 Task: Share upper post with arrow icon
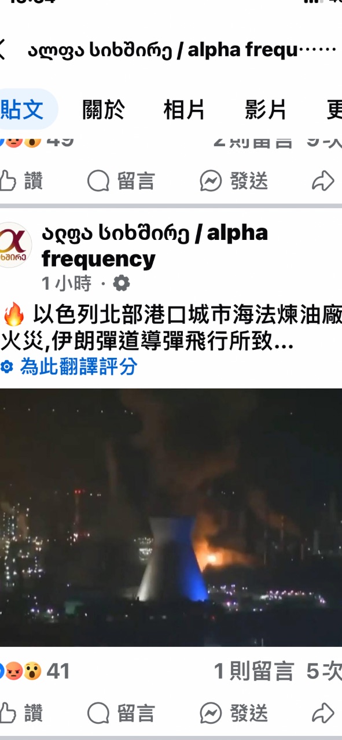click(323, 181)
